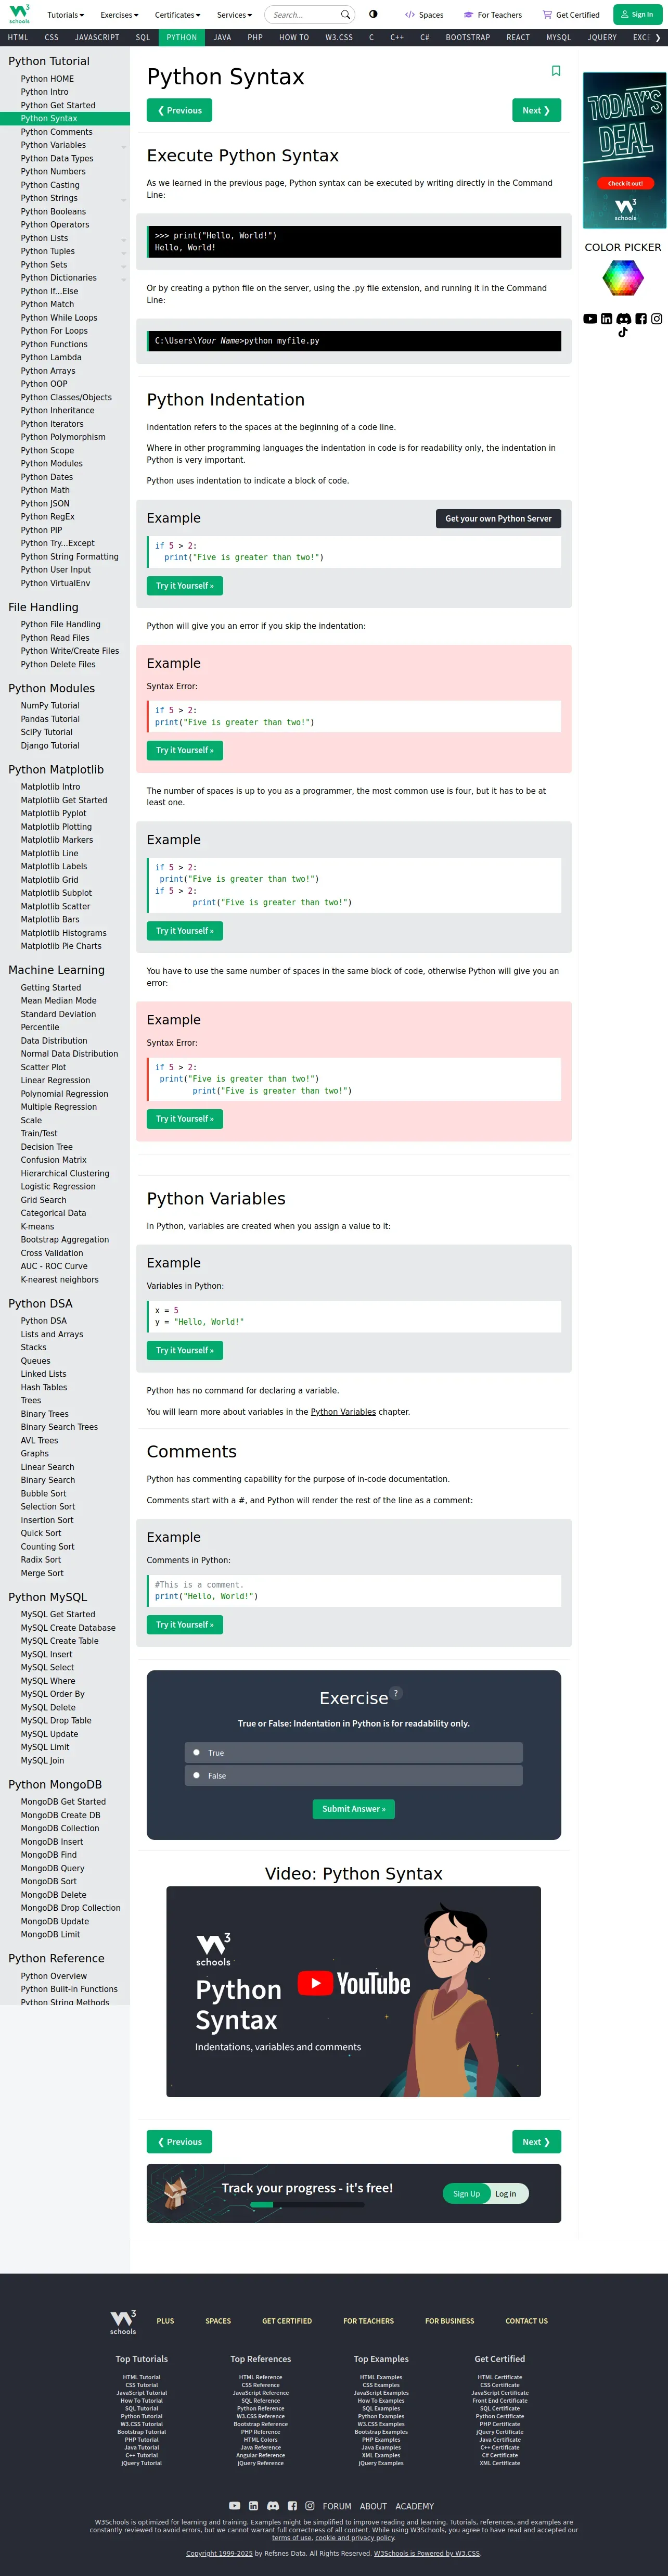Select the False radio option
This screenshot has height=2576, width=668.
(x=196, y=1775)
